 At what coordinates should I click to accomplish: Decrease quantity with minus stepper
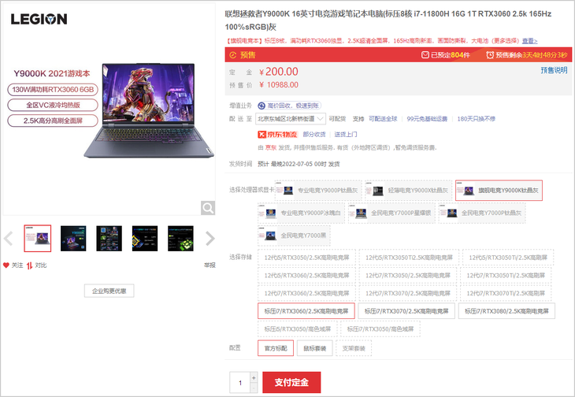pos(254,388)
